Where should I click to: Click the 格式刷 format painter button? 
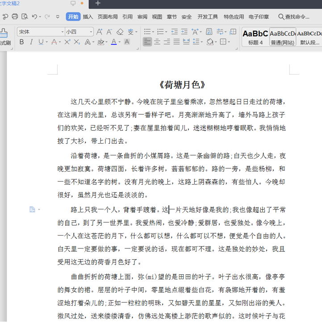(4, 37)
